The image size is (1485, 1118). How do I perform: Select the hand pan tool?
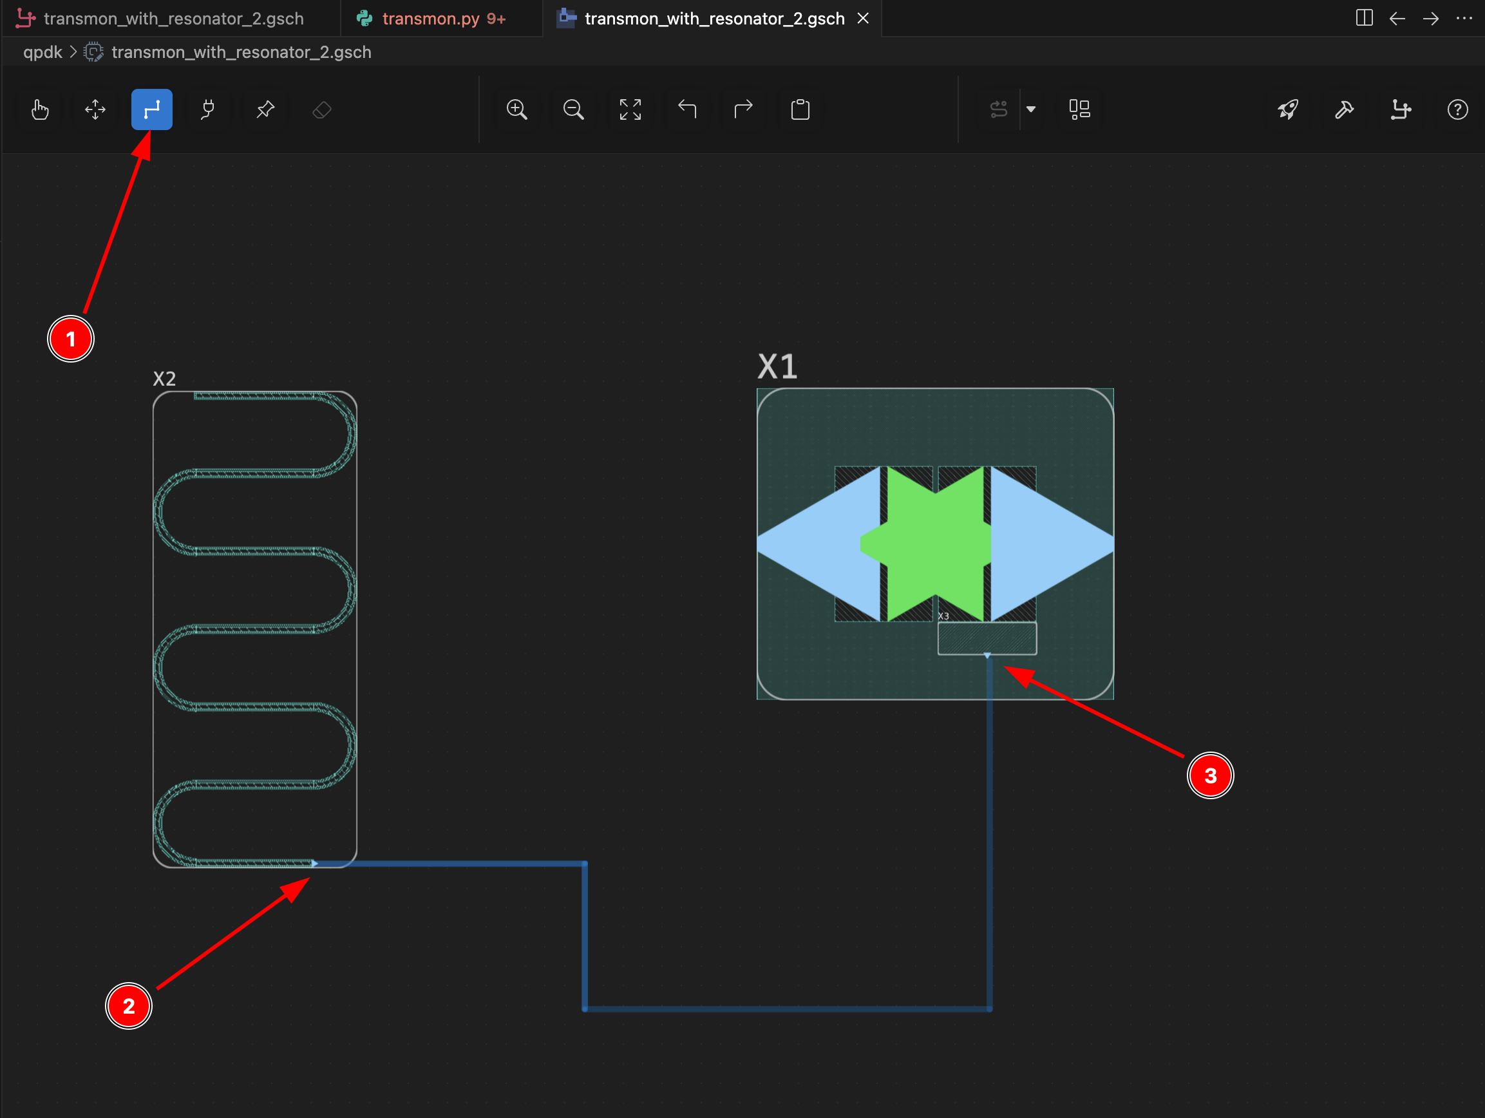point(40,109)
